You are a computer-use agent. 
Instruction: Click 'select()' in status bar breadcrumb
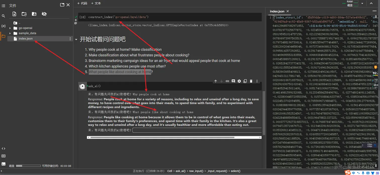(235, 171)
